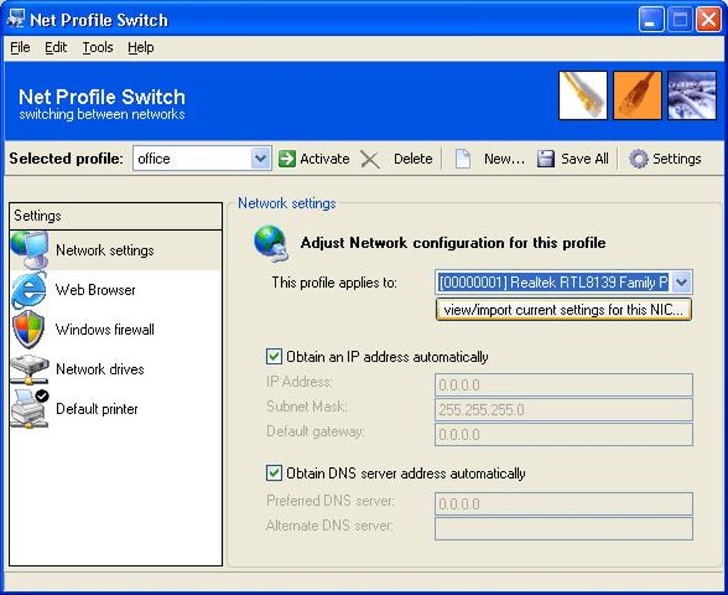Image resolution: width=728 pixels, height=595 pixels.
Task: Click the Delete X icon in toolbar
Action: point(370,159)
